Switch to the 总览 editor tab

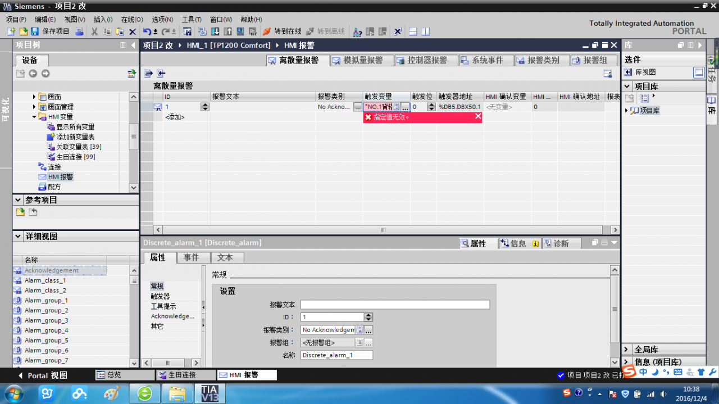coord(125,375)
